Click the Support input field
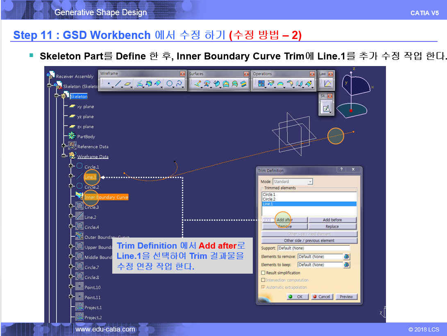Image resolution: width=447 pixels, height=336 pixels. tap(313, 248)
